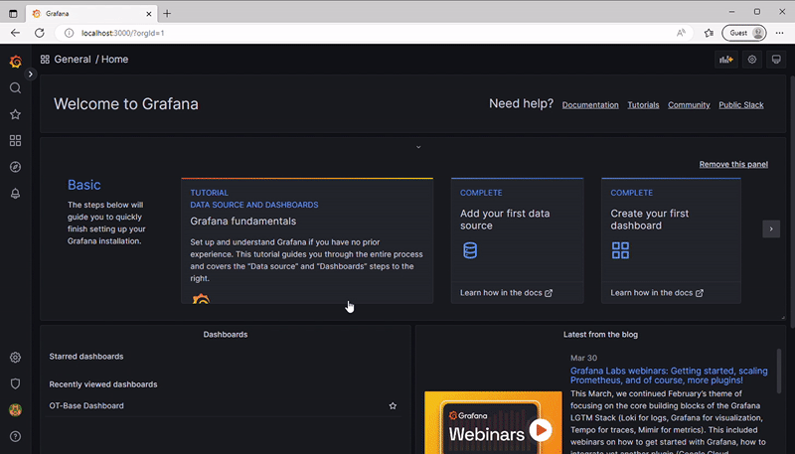Open Learn how in the docs under data source
This screenshot has height=454, width=795.
506,293
